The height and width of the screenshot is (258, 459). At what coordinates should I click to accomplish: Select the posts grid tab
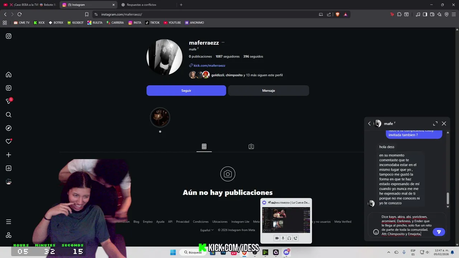(204, 146)
